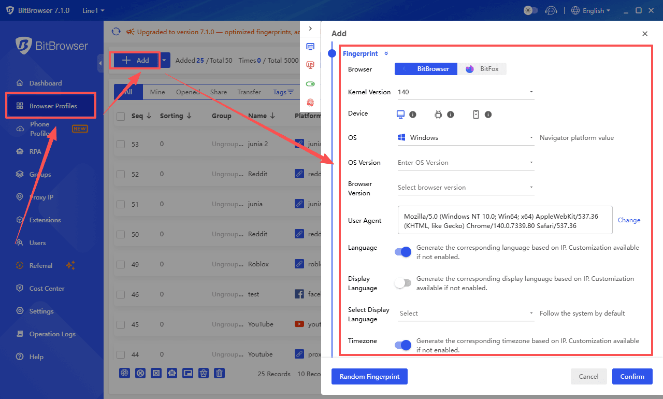Image resolution: width=663 pixels, height=399 pixels.
Task: Select the monitor icon atop the dialog sidebar
Action: 310,47
